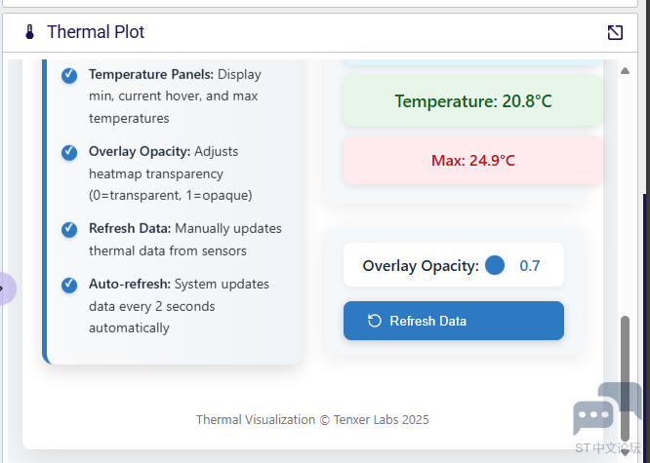650x463 pixels.
Task: Click the Max: 24.9°C panel
Action: click(473, 160)
